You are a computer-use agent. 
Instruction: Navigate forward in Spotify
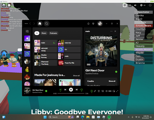(34, 24)
